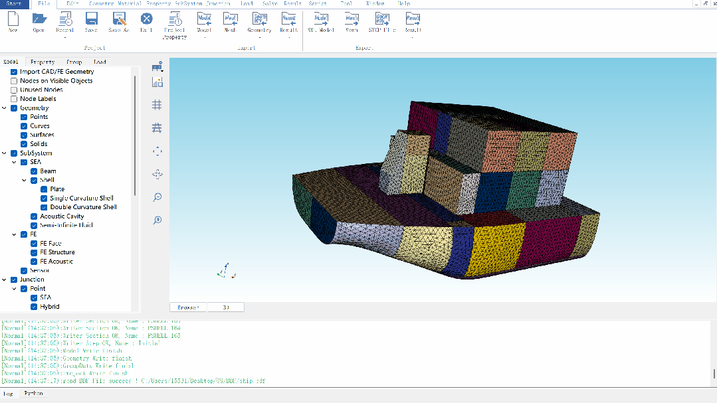Open the Python console tab
This screenshot has height=403, width=717.
33,394
